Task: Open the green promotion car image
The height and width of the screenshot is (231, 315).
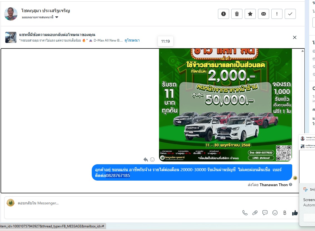Action: pos(225,105)
